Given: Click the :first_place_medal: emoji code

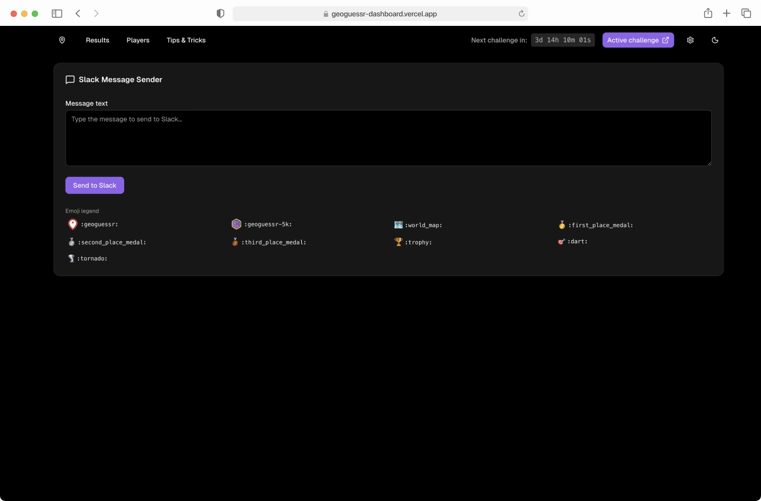Looking at the screenshot, I should pyautogui.click(x=600, y=225).
